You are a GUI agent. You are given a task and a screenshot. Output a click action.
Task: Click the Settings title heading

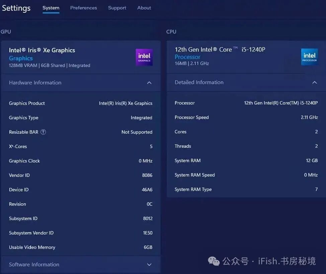[x=16, y=8]
